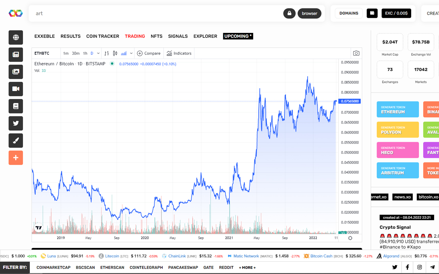439x274 pixels.
Task: Click the TradingView logo on chart
Action: click(39, 227)
